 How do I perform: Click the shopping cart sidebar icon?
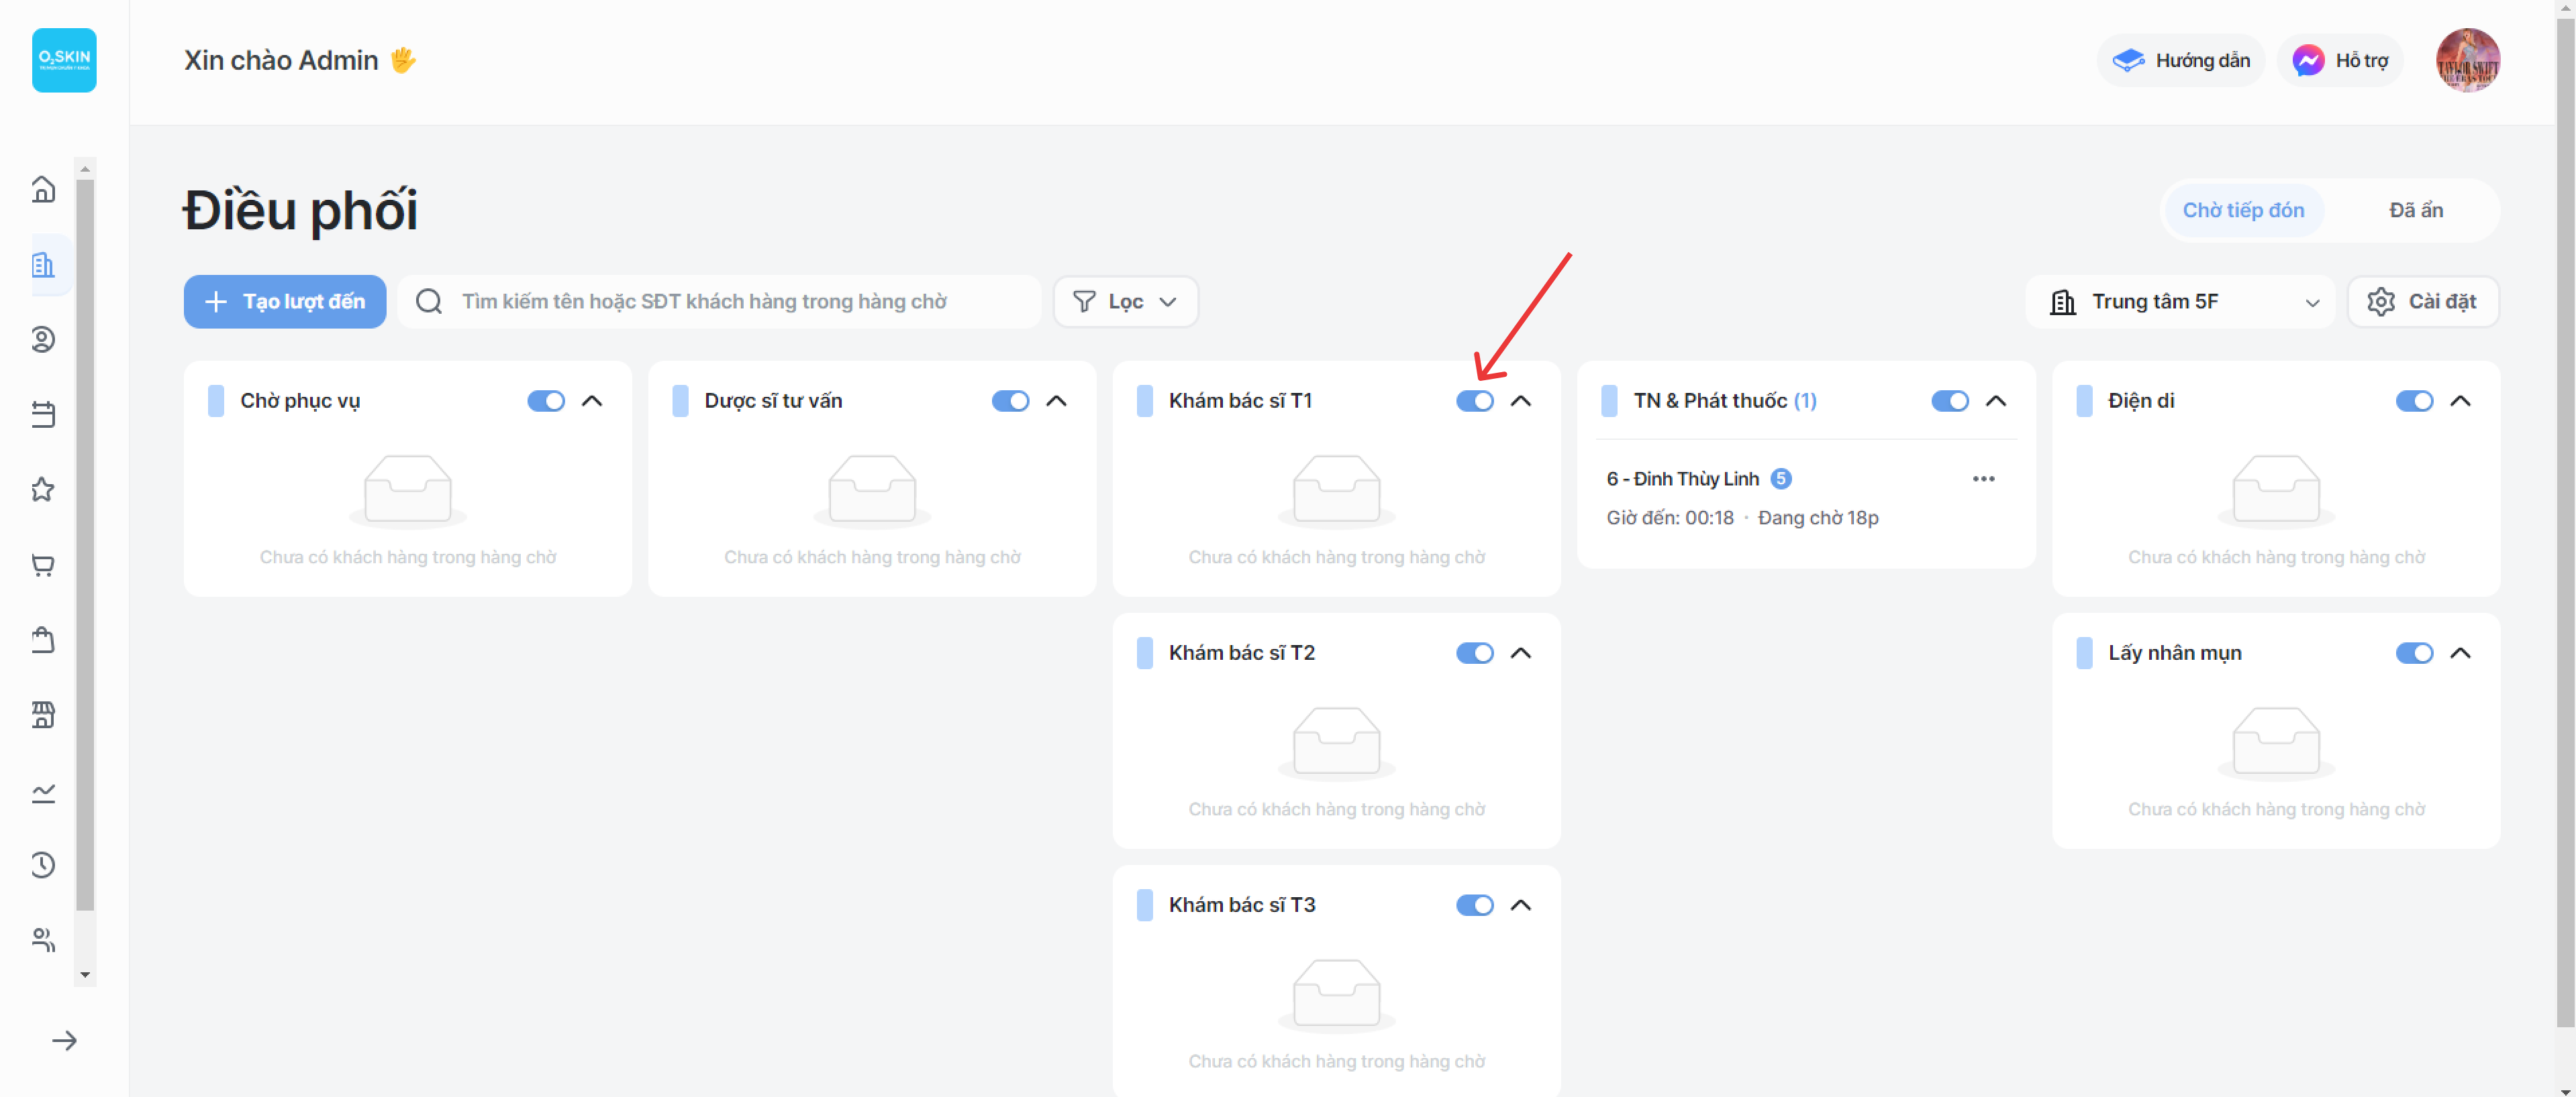(x=43, y=565)
